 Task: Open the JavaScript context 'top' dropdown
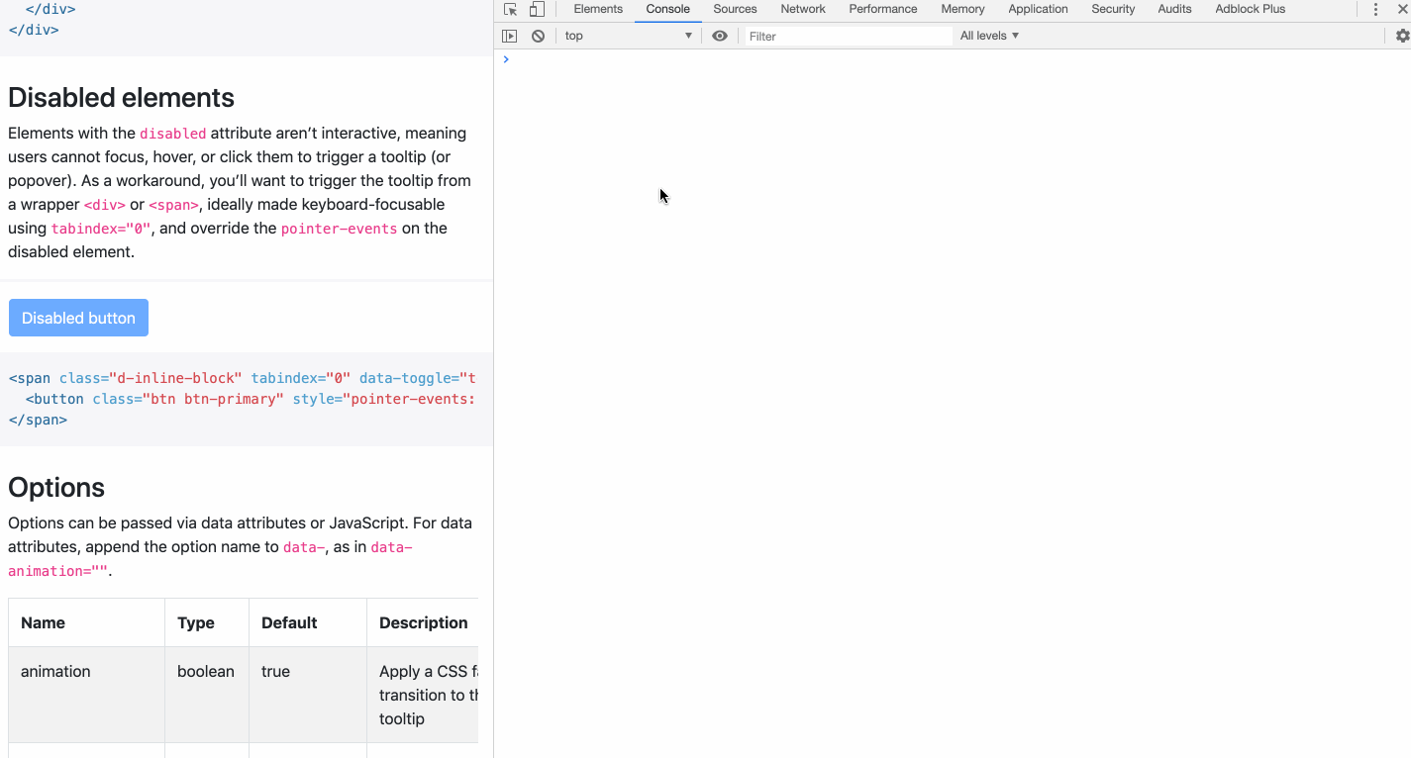[x=628, y=36]
